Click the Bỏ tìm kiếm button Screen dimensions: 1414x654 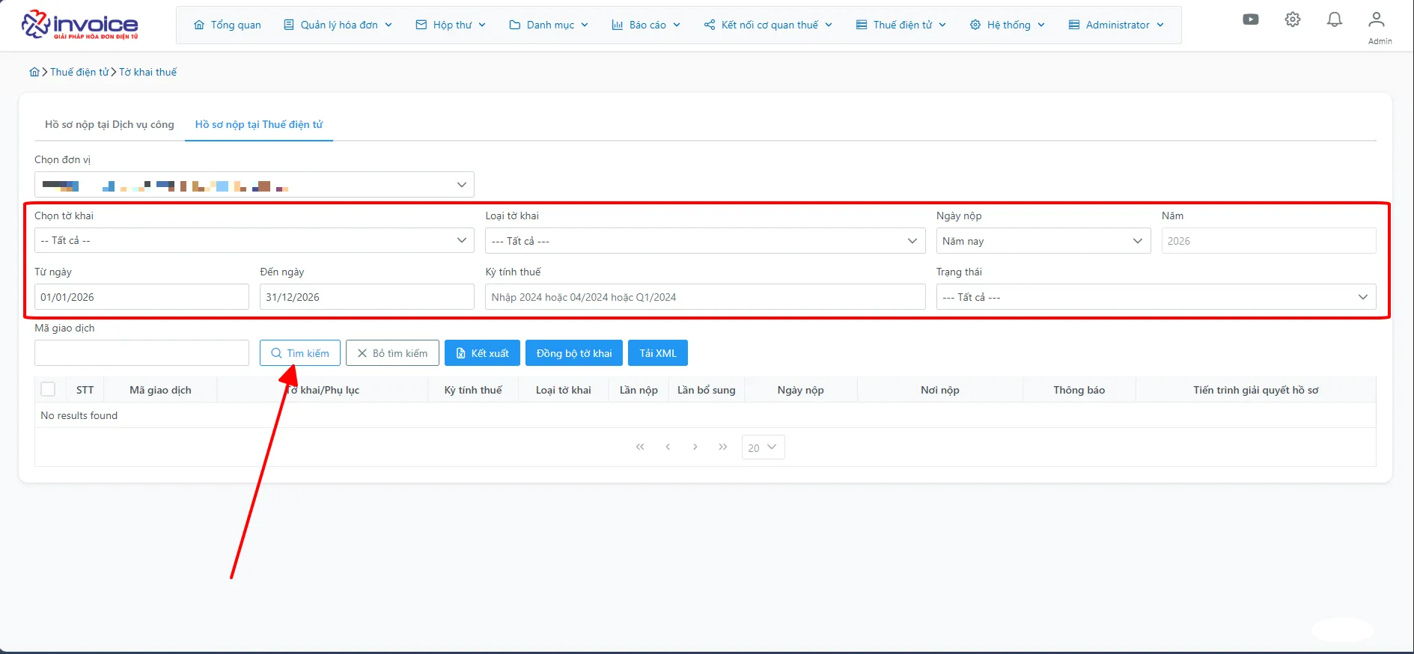pos(392,353)
